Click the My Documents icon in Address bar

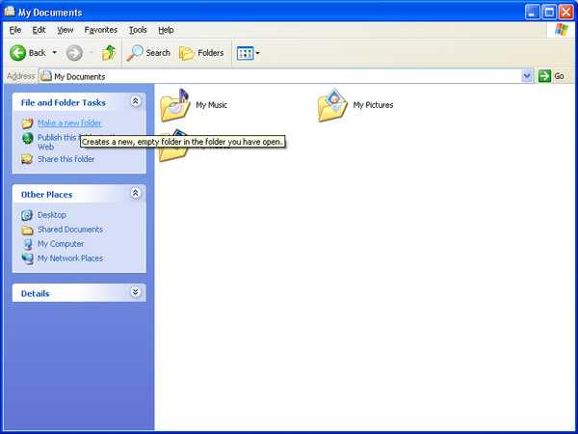point(46,76)
